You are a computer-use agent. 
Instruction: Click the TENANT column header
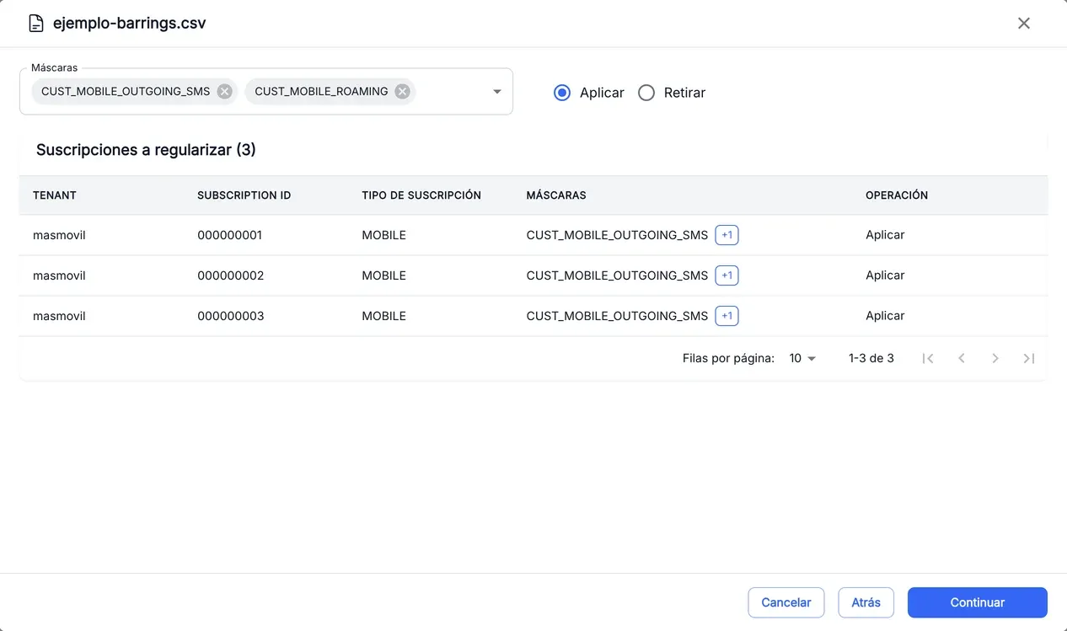pyautogui.click(x=55, y=195)
